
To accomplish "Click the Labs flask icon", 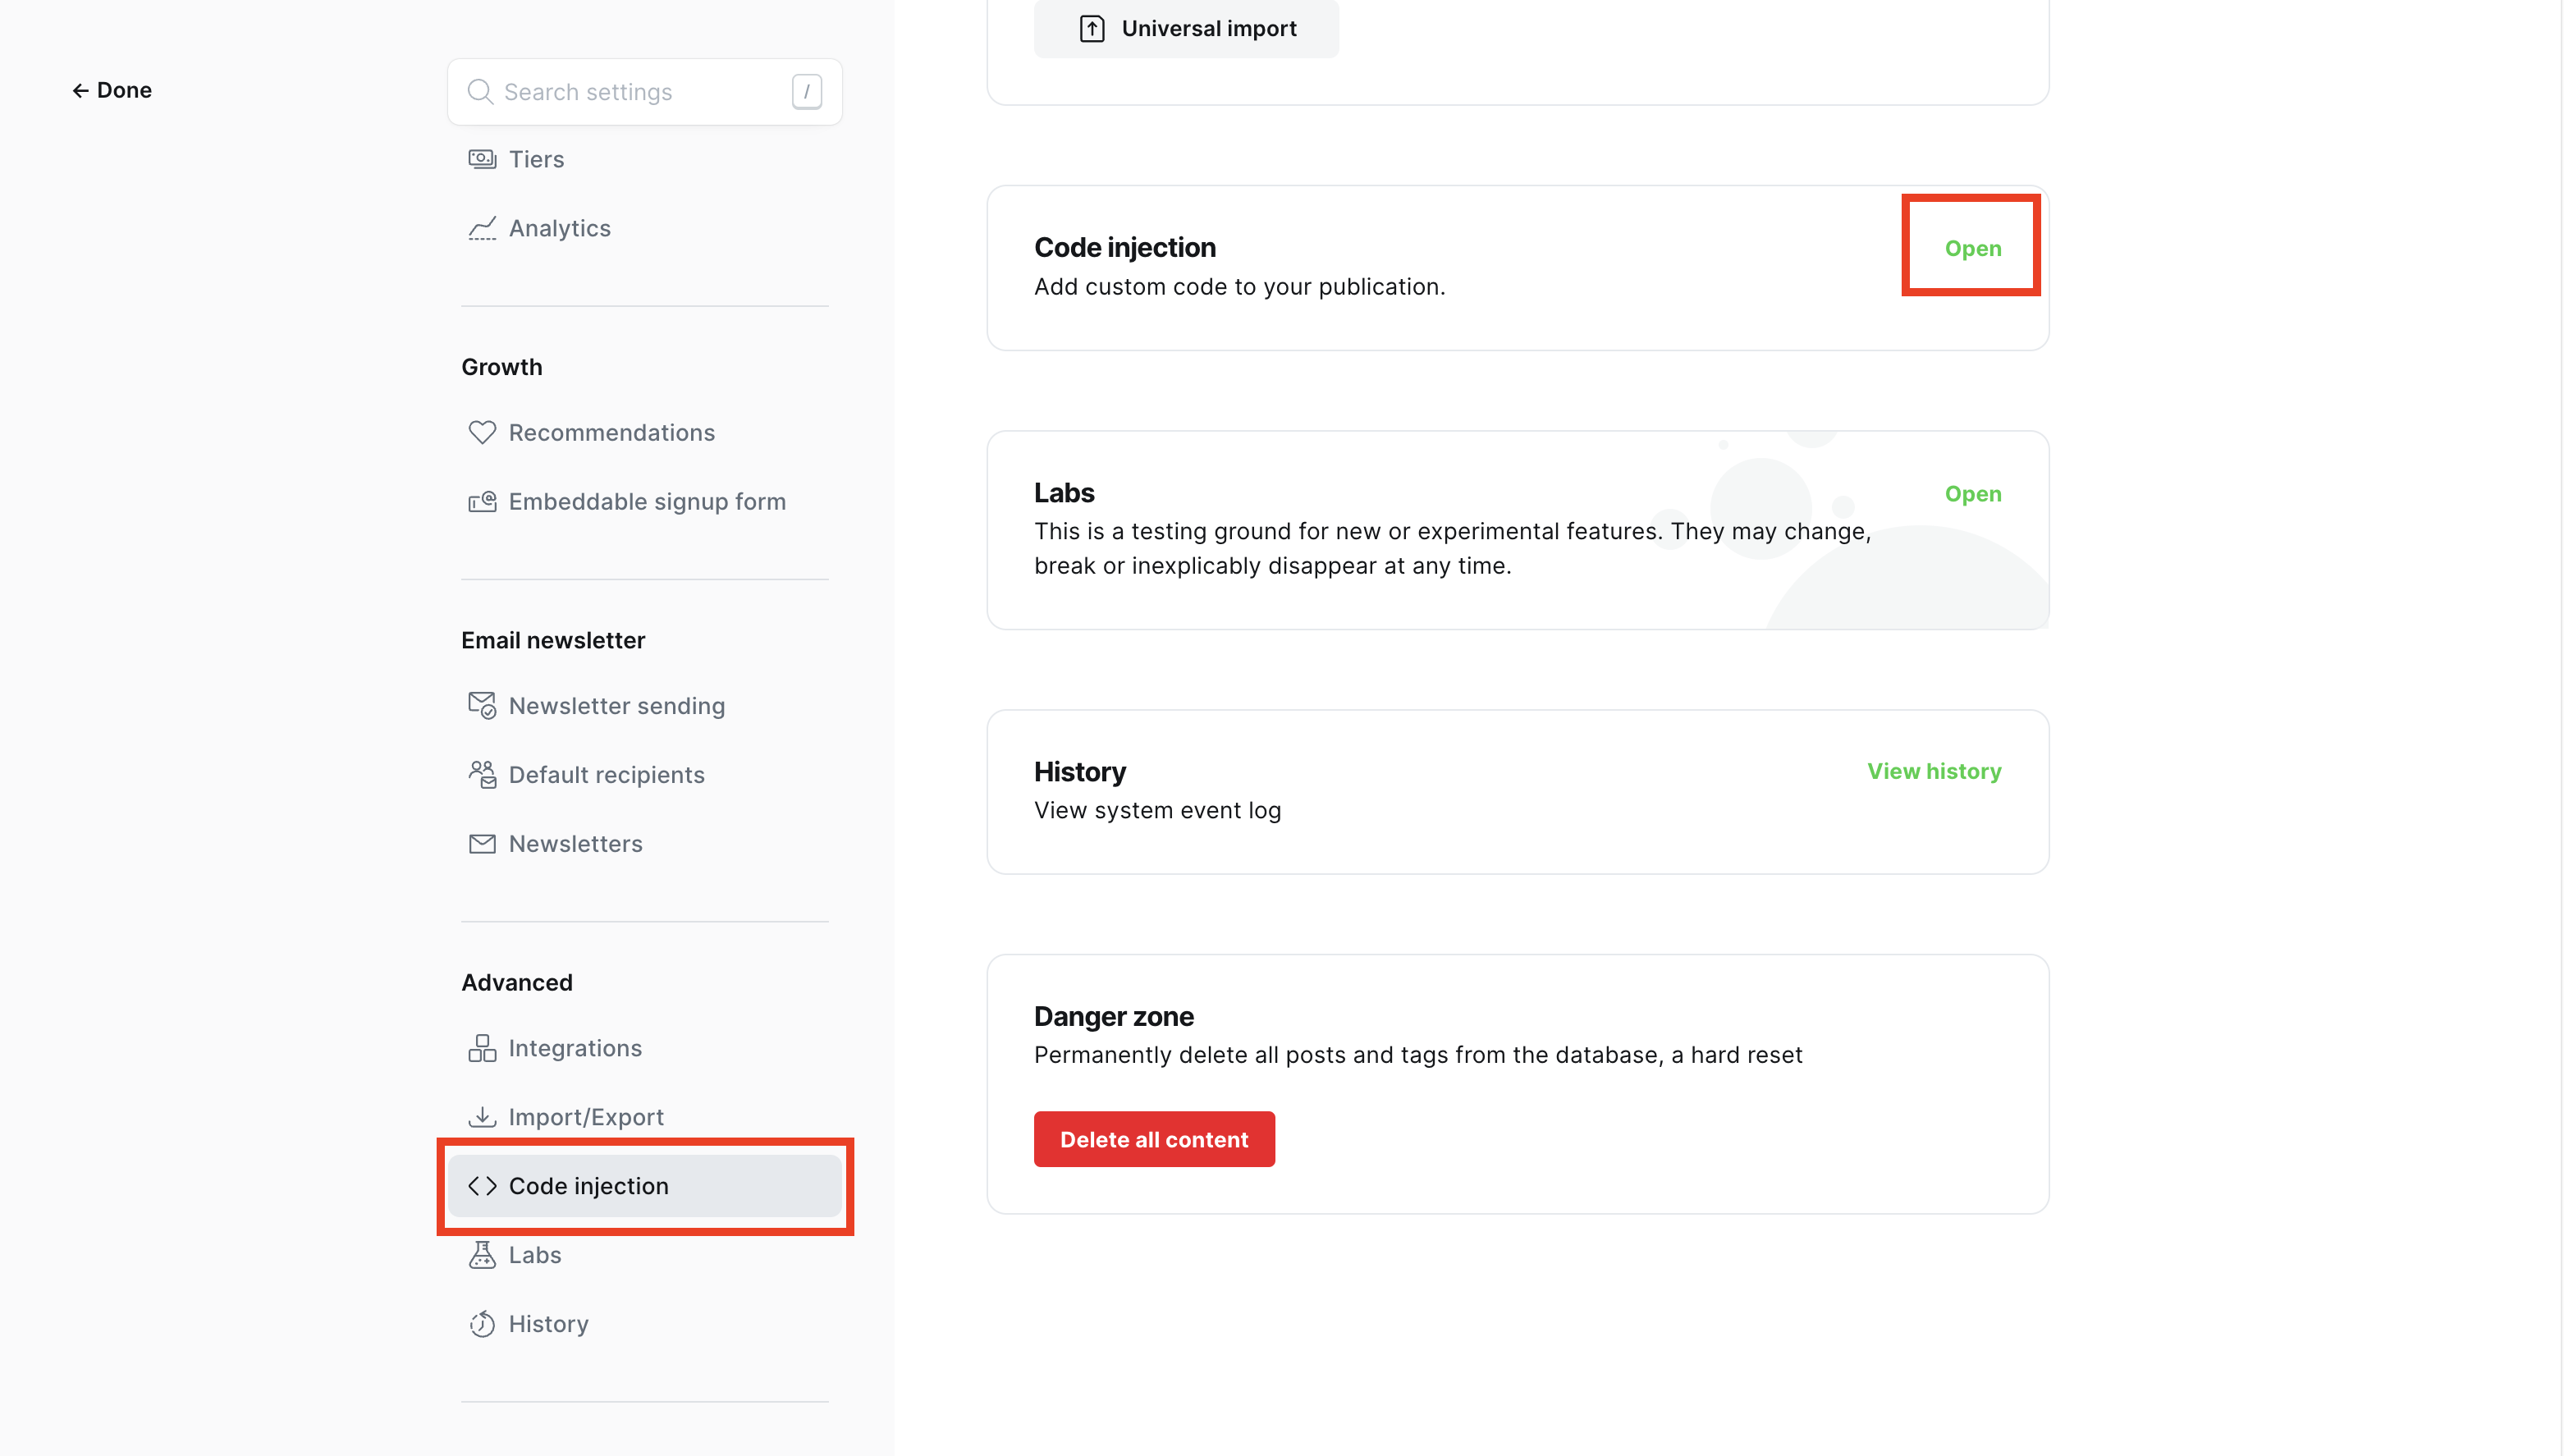I will (x=482, y=1254).
